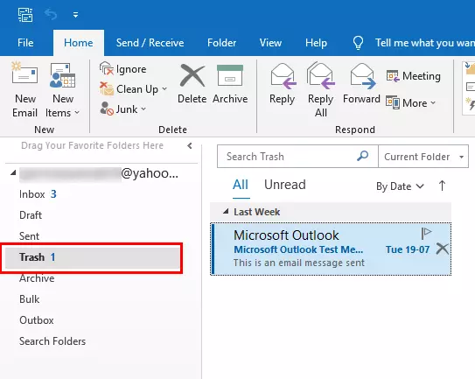This screenshot has width=475, height=379.
Task: Open the New Items dropdown
Action: coord(63,90)
